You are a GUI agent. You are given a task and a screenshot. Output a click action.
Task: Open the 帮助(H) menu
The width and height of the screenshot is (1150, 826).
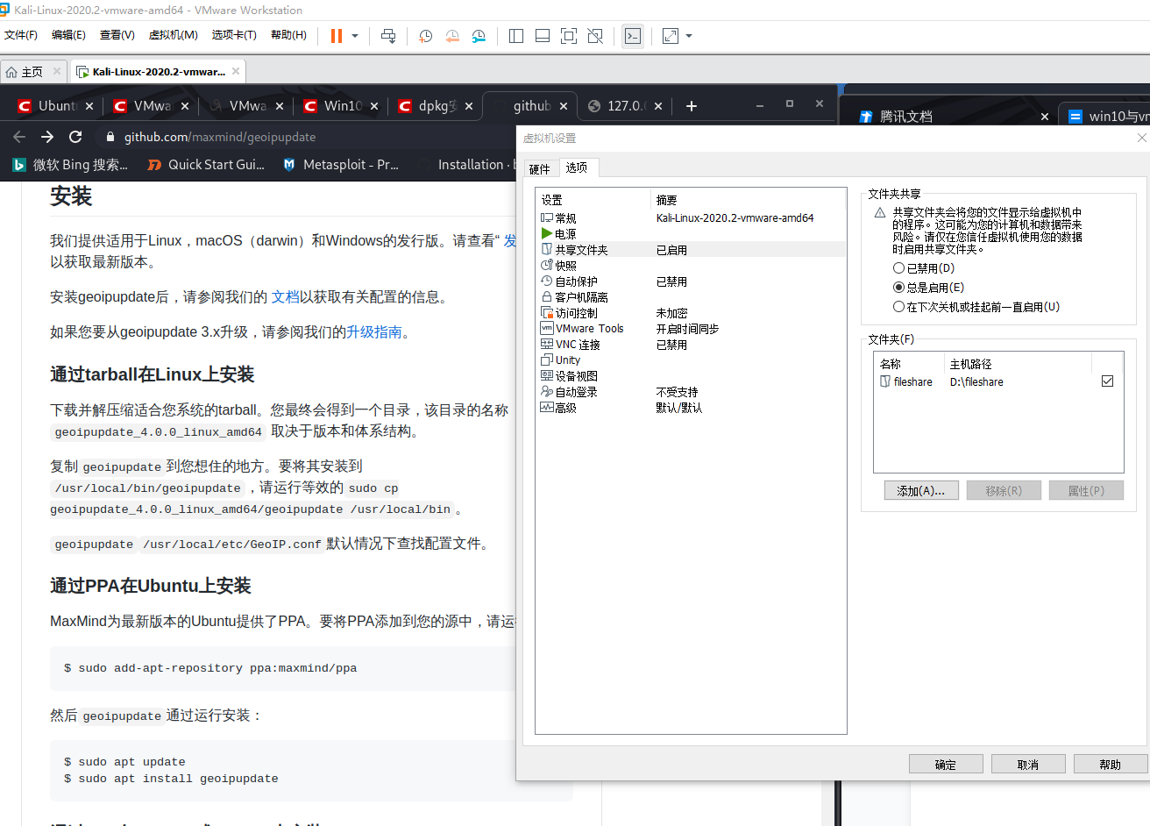[x=288, y=35]
